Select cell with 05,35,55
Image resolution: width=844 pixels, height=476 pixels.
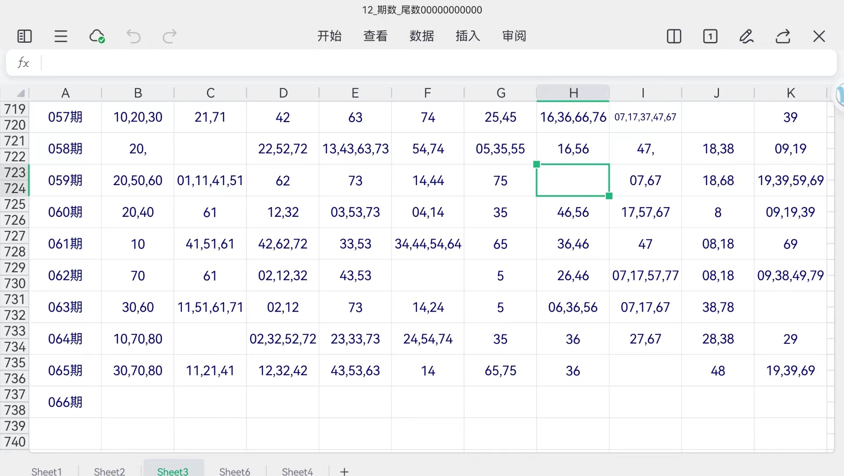500,149
